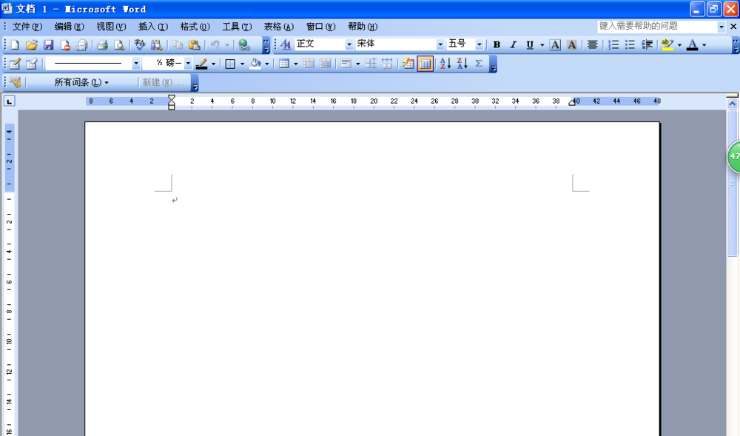Screen dimensions: 740x436
Task: Open the highlight color dropdown arrow
Action: pyautogui.click(x=679, y=45)
